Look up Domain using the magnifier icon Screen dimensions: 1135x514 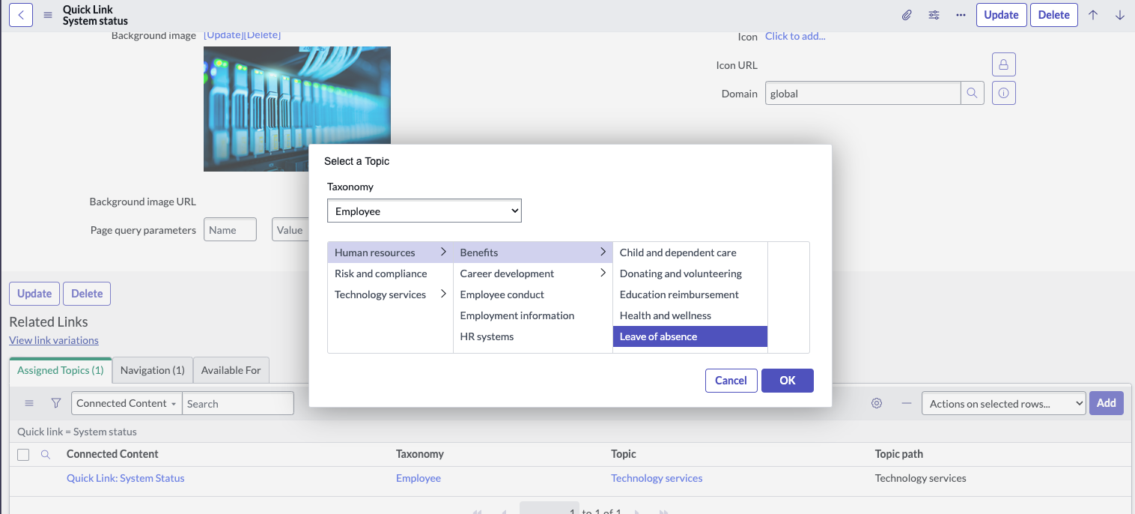tap(972, 94)
